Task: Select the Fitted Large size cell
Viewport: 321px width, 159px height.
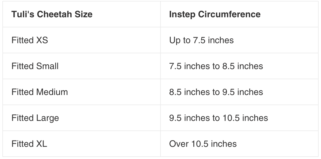Action: [35, 118]
